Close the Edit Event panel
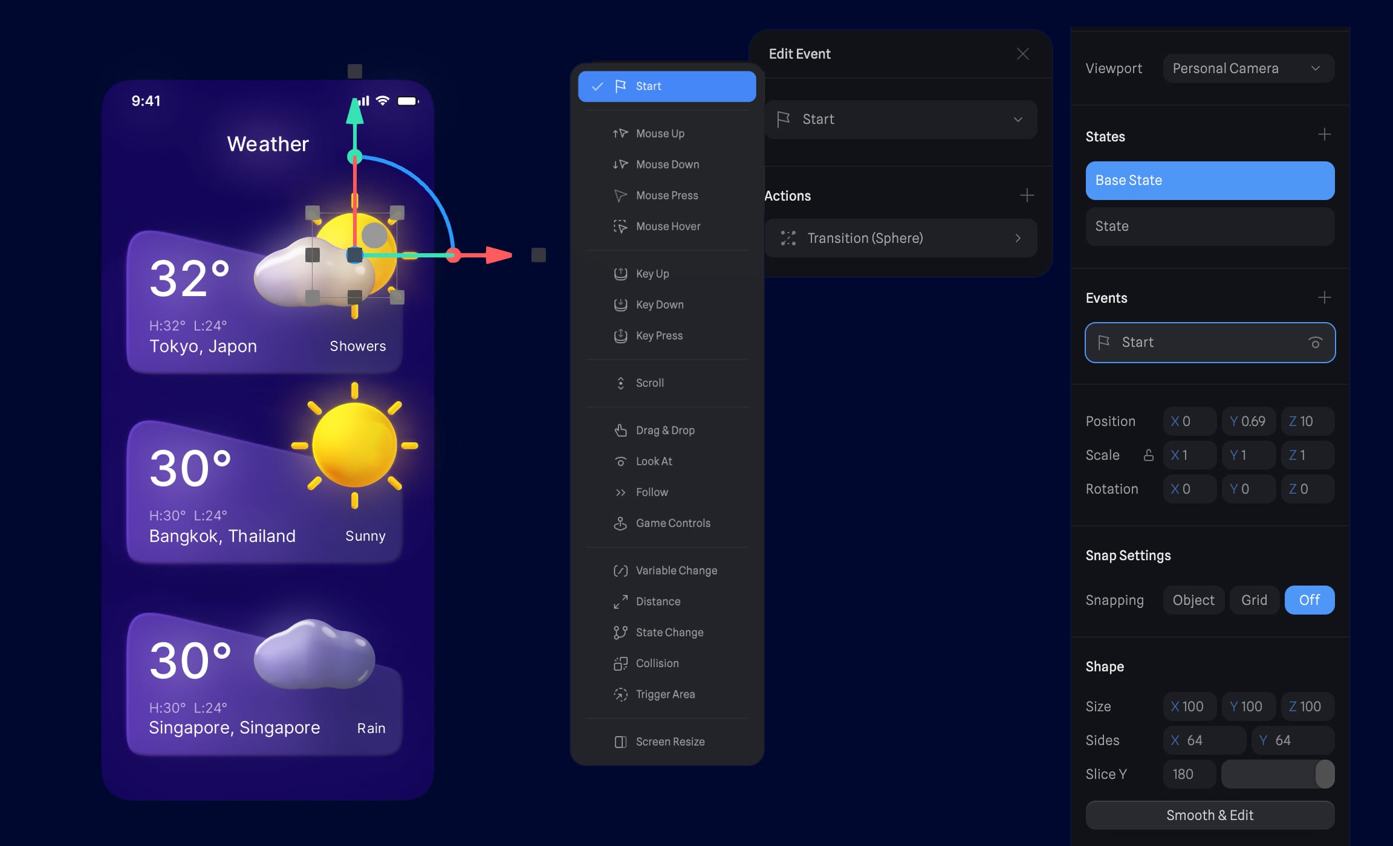The height and width of the screenshot is (846, 1393). point(1022,54)
